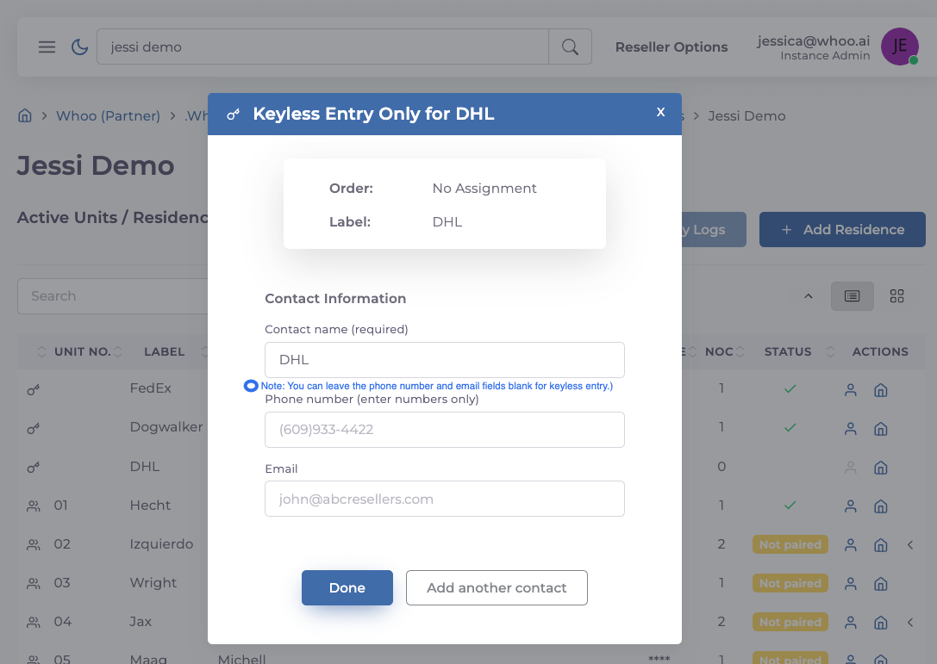Open residence home icon in Izquierdo row
Viewport: 937px width, 664px height.
point(880,545)
